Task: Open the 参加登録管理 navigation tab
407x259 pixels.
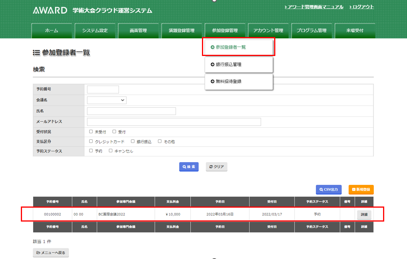Action: click(225, 30)
